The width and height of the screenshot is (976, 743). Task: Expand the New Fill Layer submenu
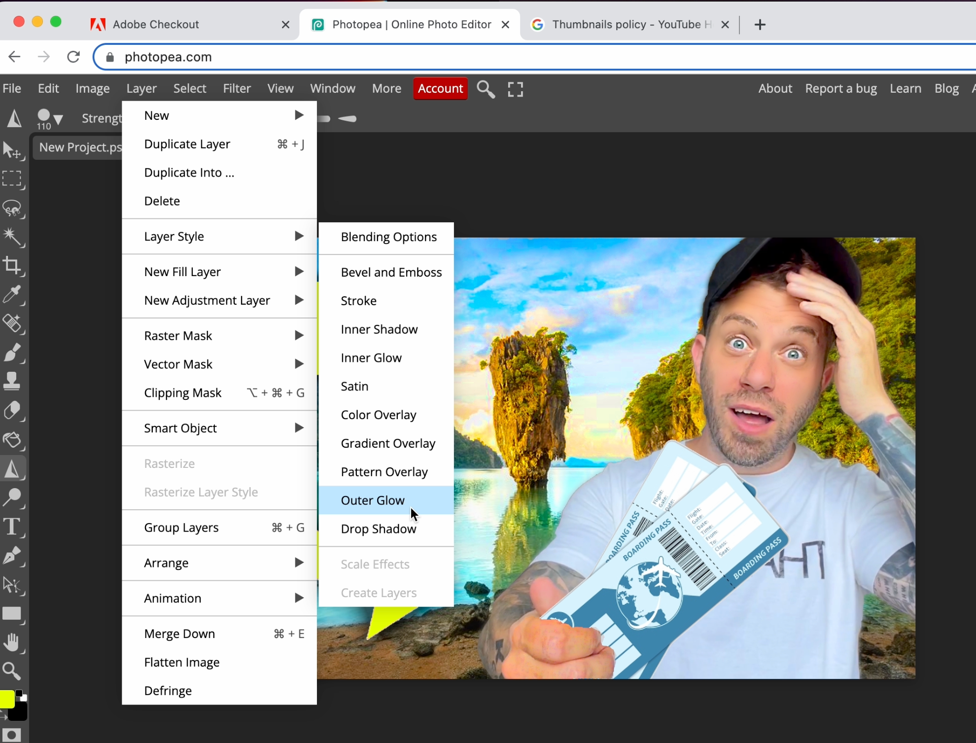click(x=219, y=272)
